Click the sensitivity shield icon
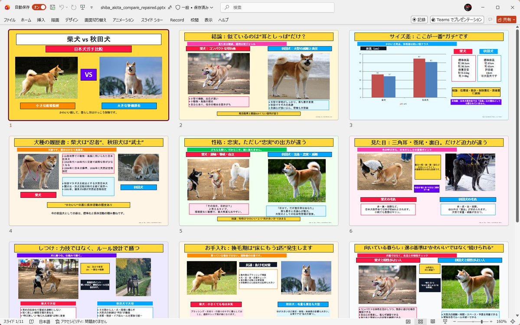Image resolution: width=520 pixels, height=325 pixels. (x=178, y=7)
